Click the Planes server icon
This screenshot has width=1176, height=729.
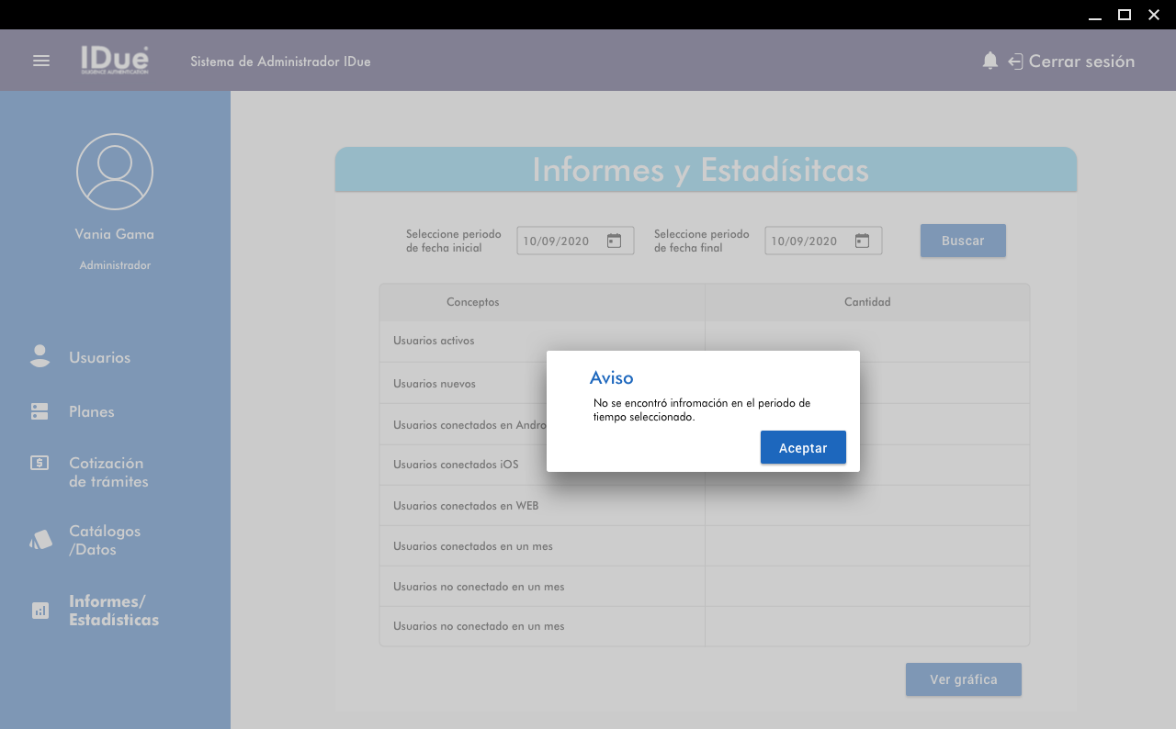40,411
